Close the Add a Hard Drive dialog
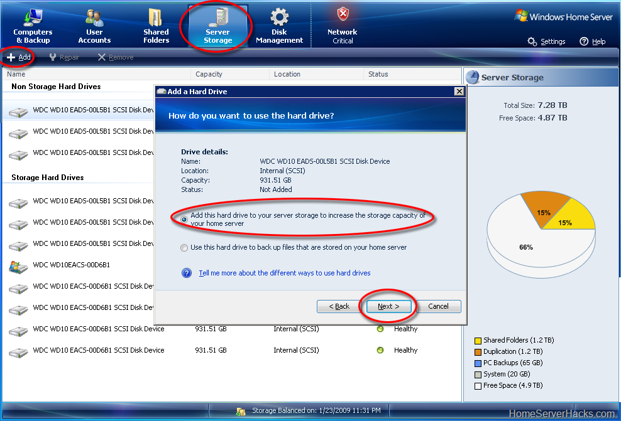 pos(459,92)
